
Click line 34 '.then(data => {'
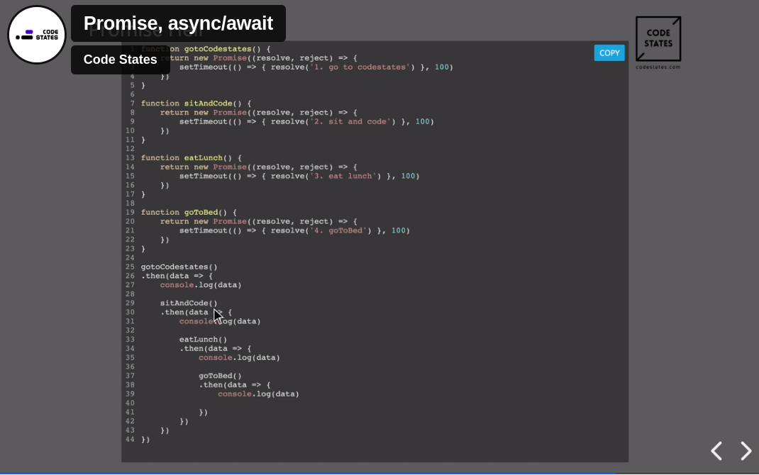216,349
